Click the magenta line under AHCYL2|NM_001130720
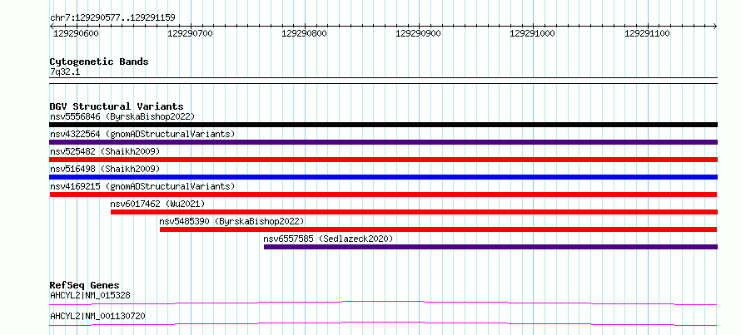Viewport: 741px width, 335px height. [x=383, y=323]
